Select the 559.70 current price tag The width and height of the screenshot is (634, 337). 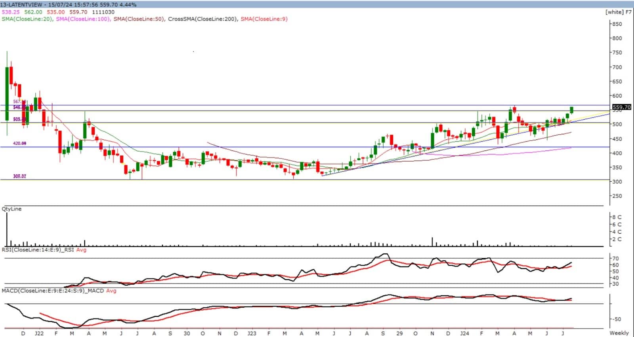tap(621, 107)
